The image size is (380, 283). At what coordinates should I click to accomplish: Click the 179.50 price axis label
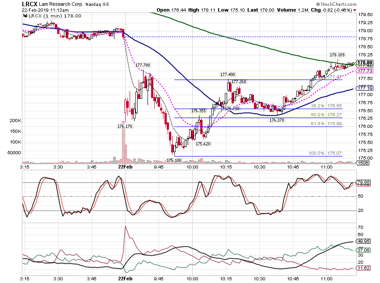[365, 15]
